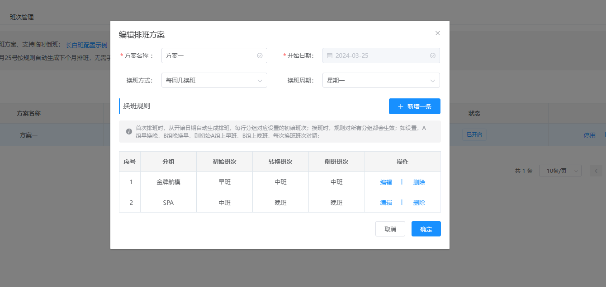Click the 倒班班次 column header

click(336, 162)
